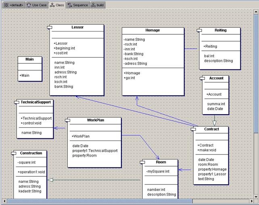Select the Homage class title
This screenshot has height=205, width=259.
[x=152, y=30]
